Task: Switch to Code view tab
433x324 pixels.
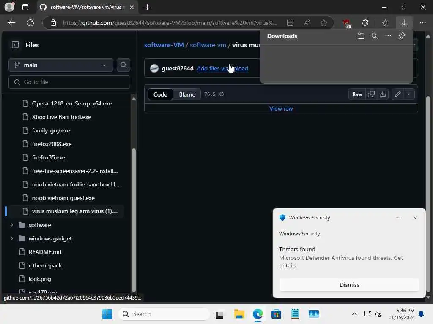Action: pyautogui.click(x=160, y=94)
